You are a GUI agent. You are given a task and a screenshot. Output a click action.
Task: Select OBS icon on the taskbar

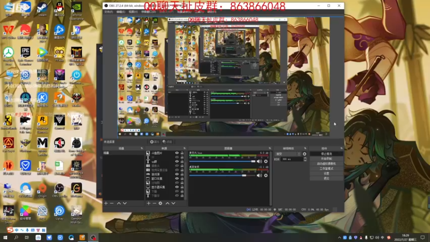tap(93, 237)
